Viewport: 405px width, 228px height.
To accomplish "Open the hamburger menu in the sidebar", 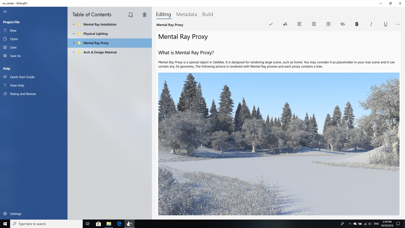I will click(5, 12).
